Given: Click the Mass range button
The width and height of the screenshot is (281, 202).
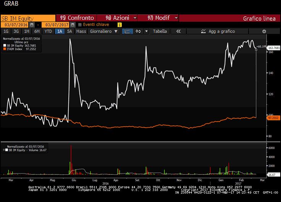Looking at the screenshot, I should tap(81, 31).
